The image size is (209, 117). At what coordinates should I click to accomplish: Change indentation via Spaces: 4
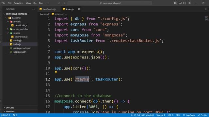[x=161, y=115]
